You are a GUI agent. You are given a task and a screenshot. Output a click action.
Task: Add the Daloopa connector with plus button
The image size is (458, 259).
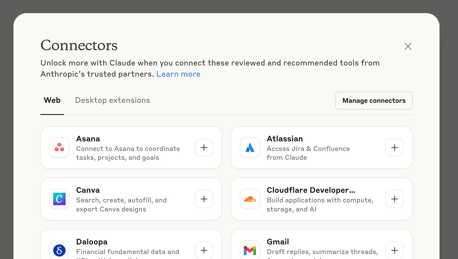(204, 250)
